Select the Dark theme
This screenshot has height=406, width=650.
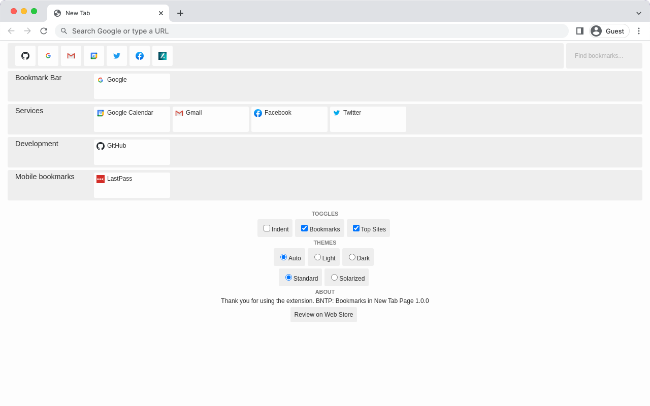coord(352,257)
